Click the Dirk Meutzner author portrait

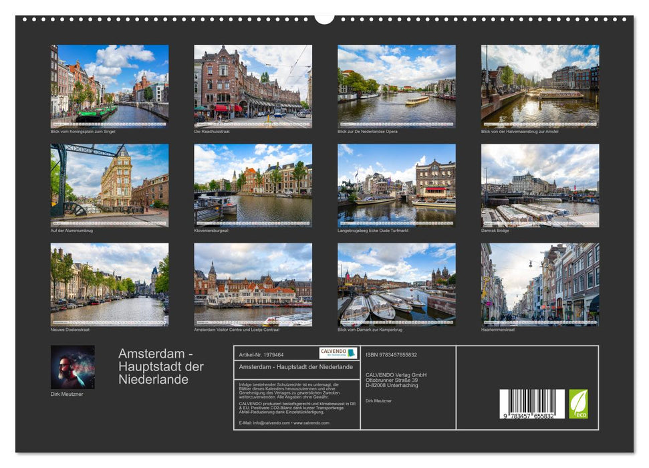click(x=74, y=367)
